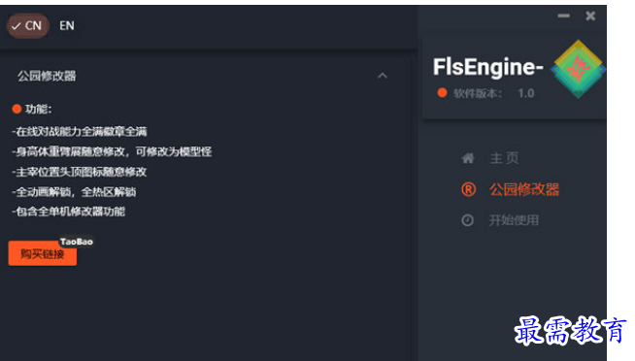Open the 主页 menu item

point(504,158)
